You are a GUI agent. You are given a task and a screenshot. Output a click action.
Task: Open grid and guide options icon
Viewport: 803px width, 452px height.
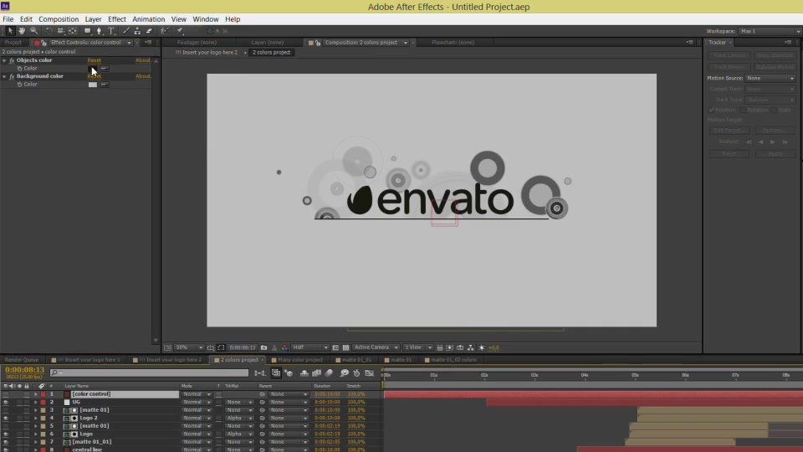point(211,347)
